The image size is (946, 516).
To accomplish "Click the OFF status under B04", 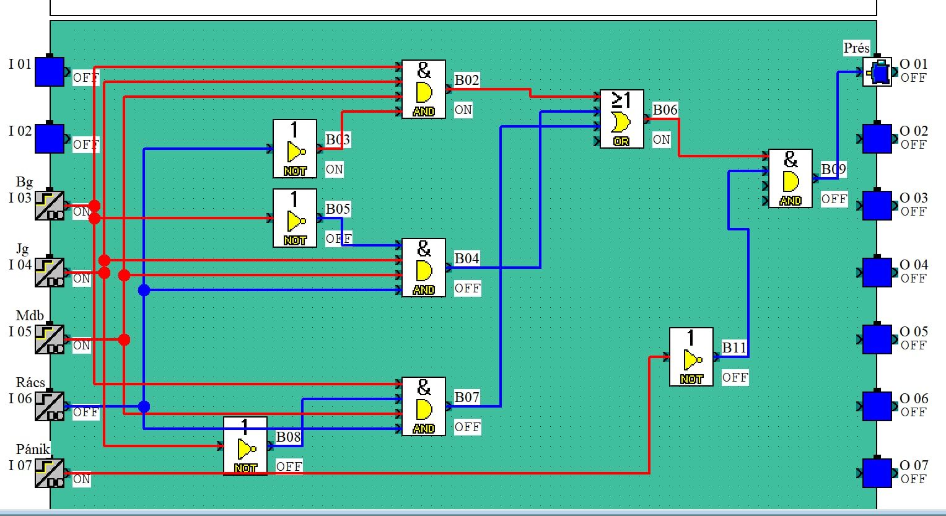I will click(x=468, y=288).
